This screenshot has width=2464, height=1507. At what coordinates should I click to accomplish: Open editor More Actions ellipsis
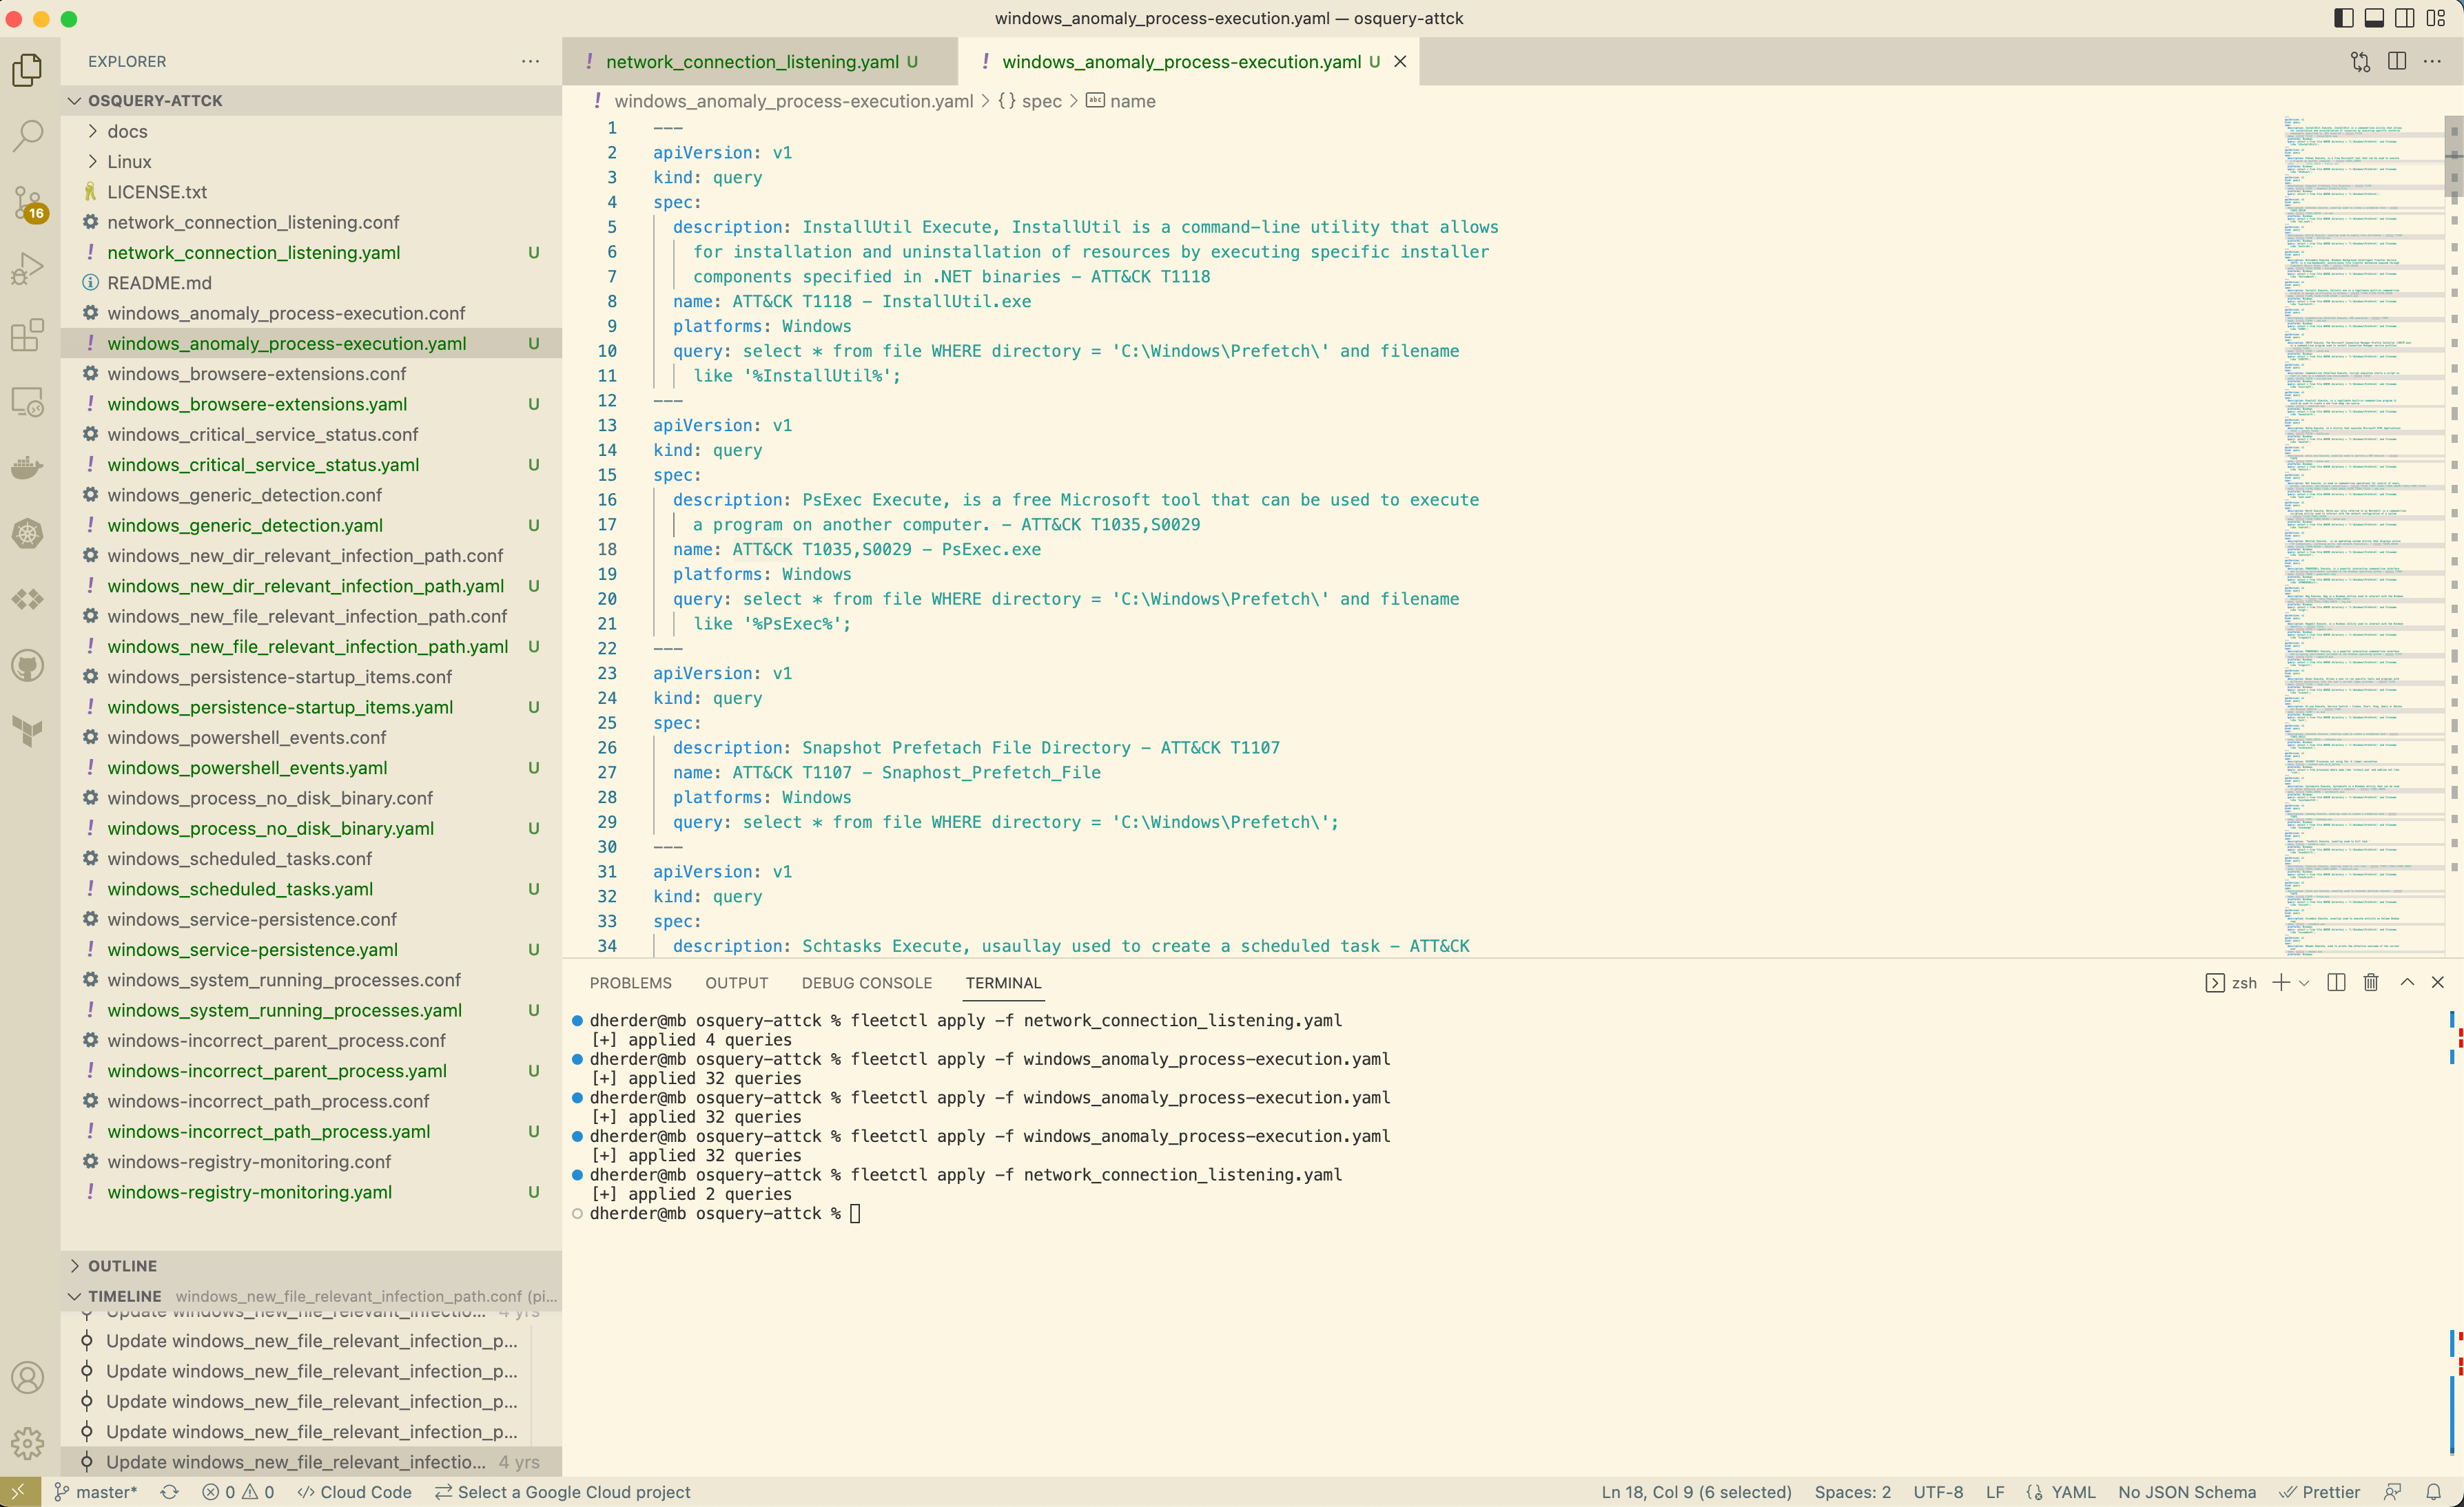[x=2432, y=62]
